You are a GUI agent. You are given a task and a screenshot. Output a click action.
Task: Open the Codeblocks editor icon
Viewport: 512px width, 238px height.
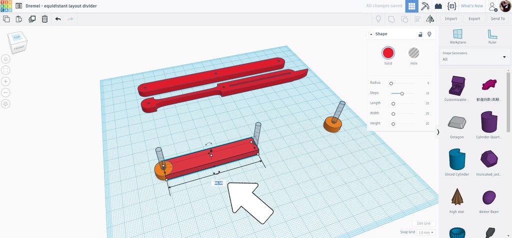pos(451,6)
